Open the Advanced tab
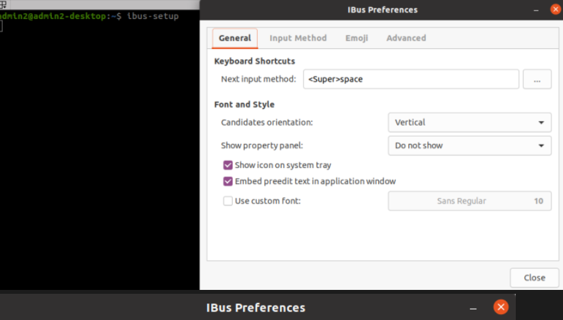Viewport: 563px width, 320px height. click(x=406, y=38)
